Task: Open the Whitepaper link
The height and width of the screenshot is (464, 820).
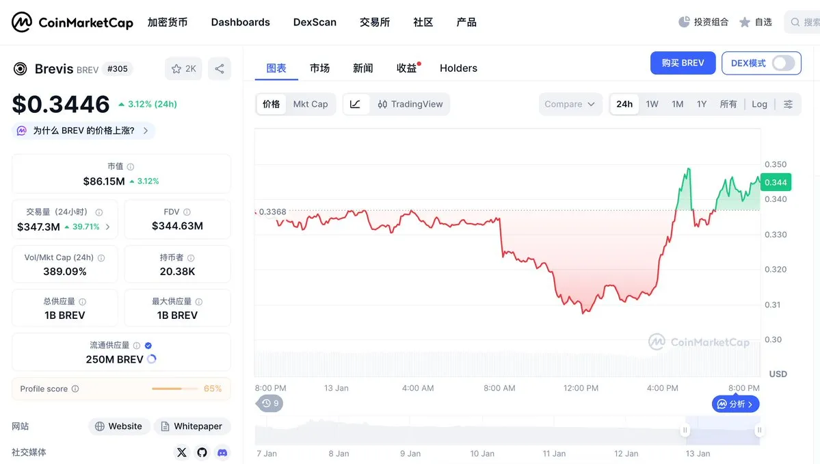Action: [192, 426]
